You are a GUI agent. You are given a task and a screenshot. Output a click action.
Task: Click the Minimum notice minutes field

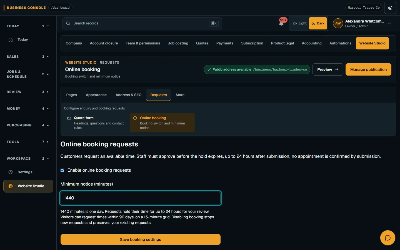click(x=141, y=198)
